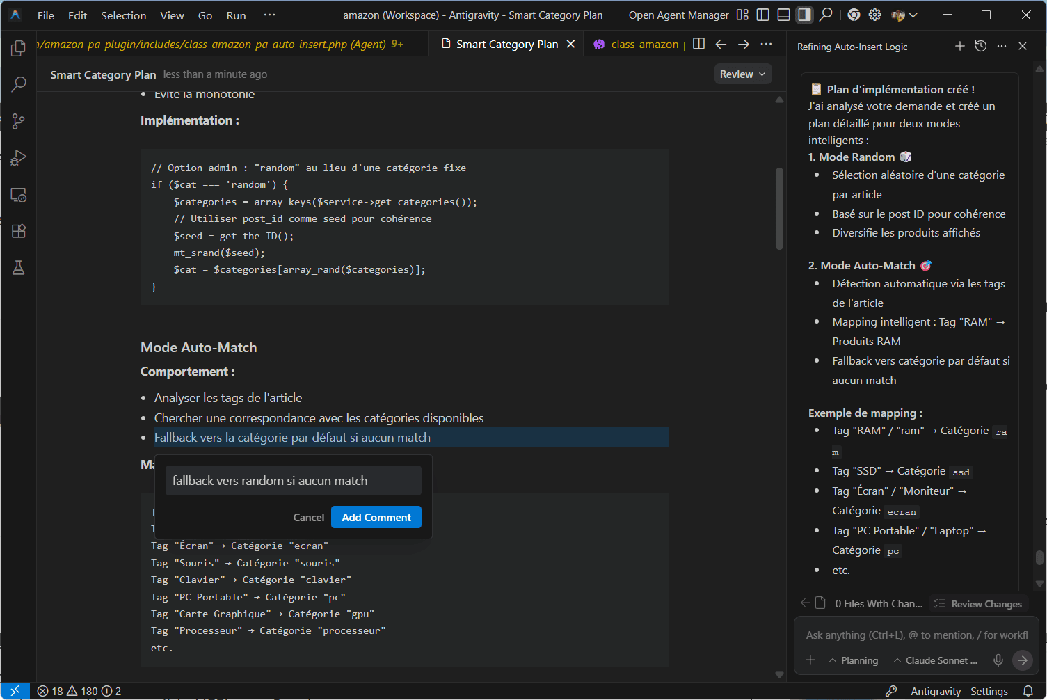Expand the Planning mode selector
1047x700 pixels.
(853, 660)
